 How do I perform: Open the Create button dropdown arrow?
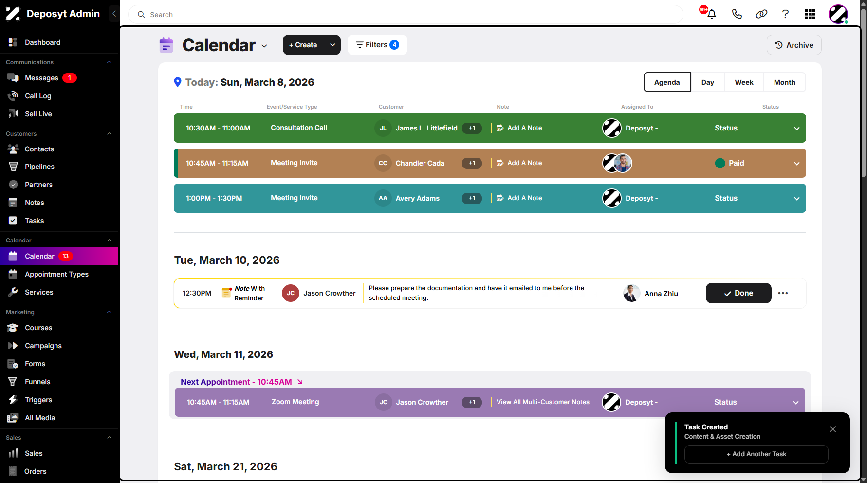point(332,45)
